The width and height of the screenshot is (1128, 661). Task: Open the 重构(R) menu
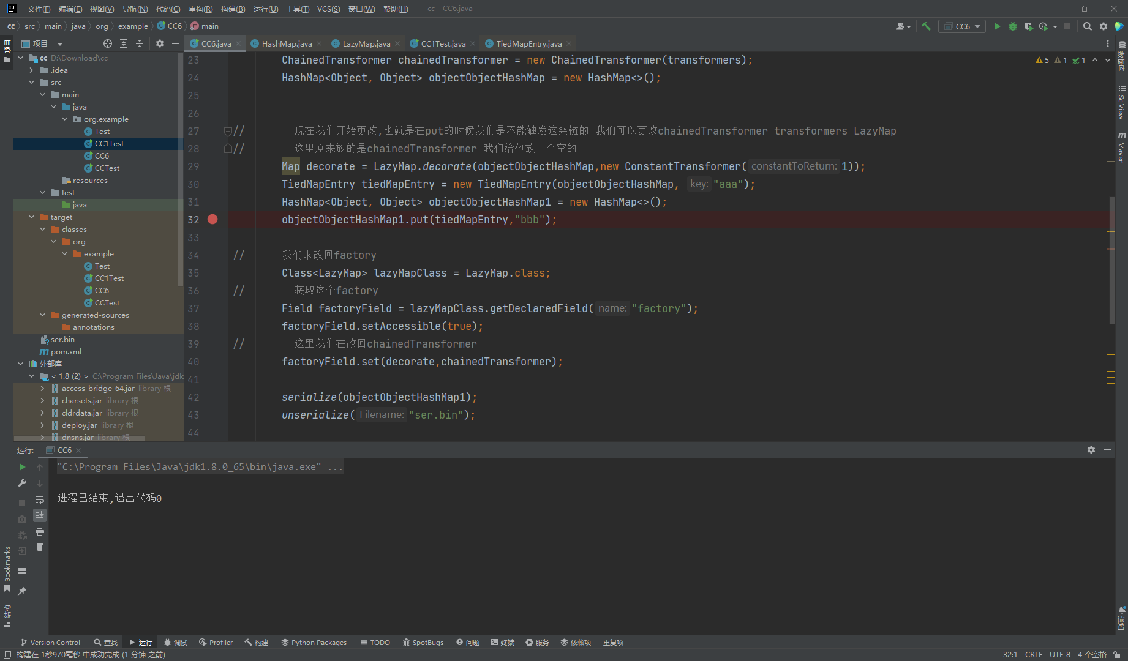[x=200, y=9]
